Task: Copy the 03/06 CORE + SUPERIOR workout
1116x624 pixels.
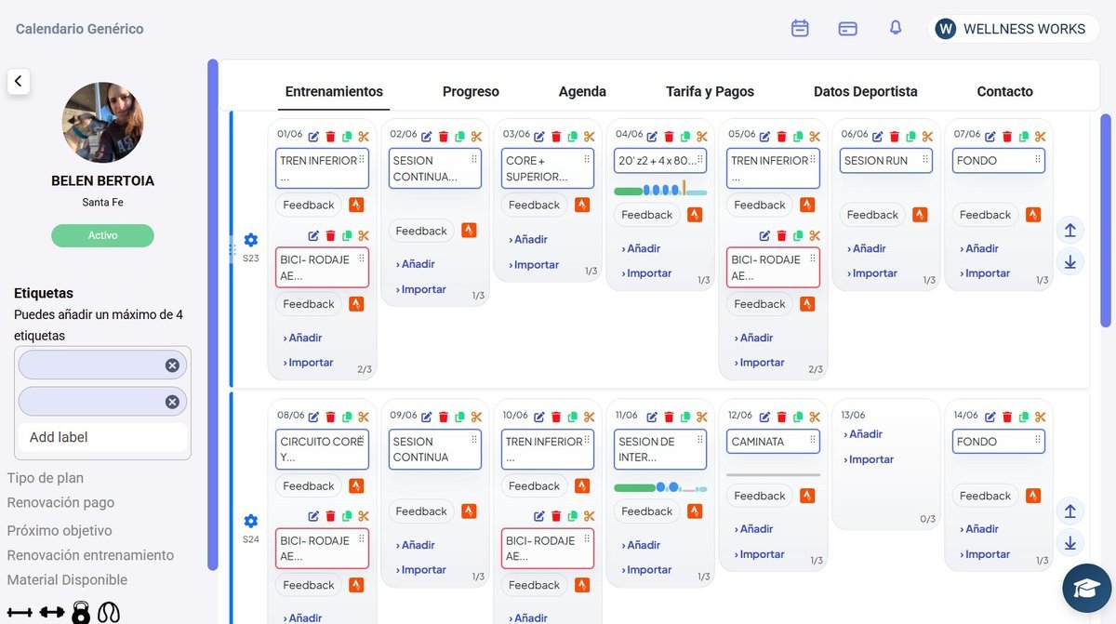Action: click(572, 137)
